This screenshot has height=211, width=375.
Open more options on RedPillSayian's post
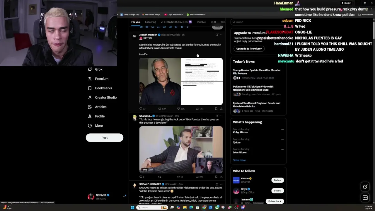tap(221, 116)
